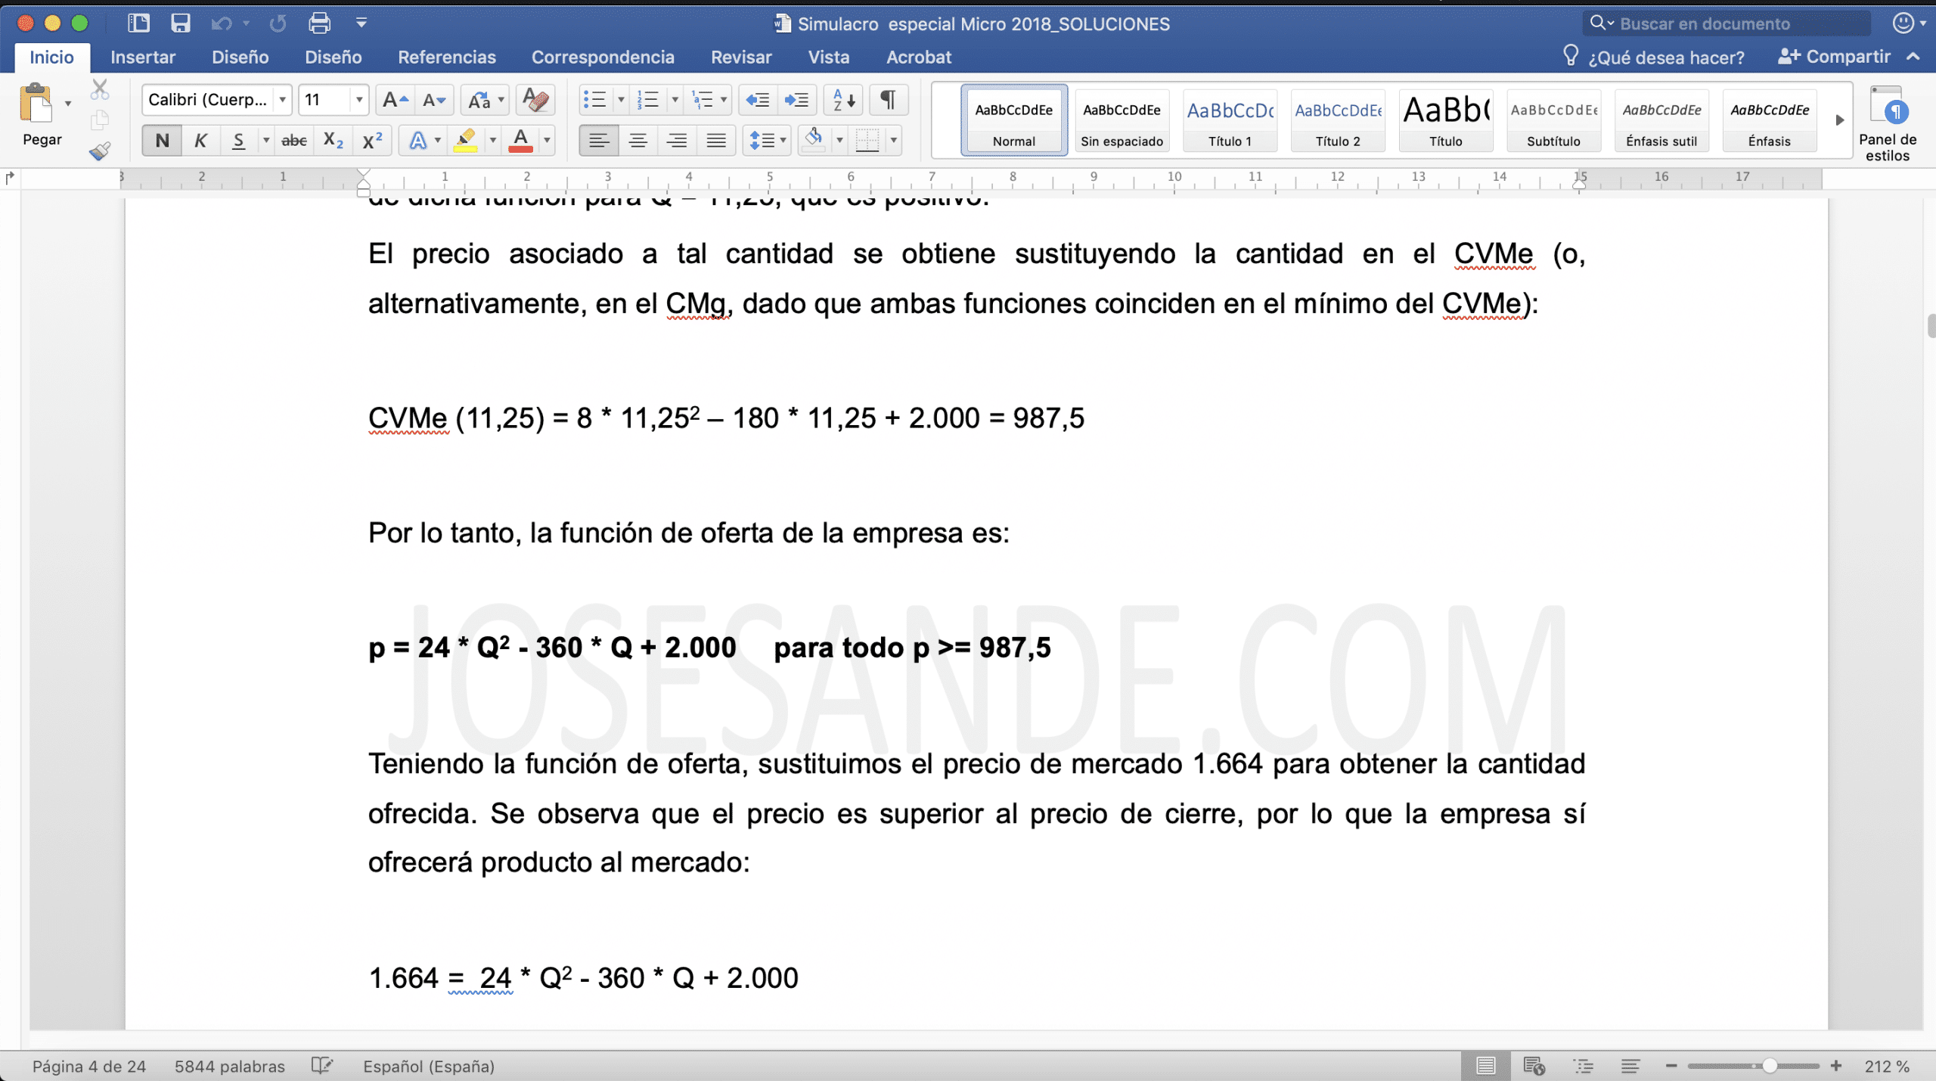This screenshot has width=1936, height=1081.
Task: Switch to web layout view icon
Action: (x=1534, y=1065)
